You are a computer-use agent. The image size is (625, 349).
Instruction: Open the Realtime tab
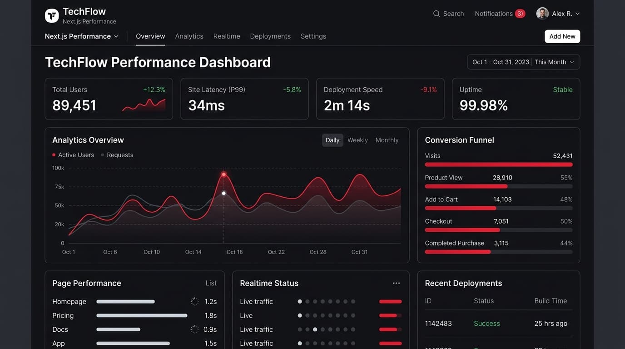227,36
